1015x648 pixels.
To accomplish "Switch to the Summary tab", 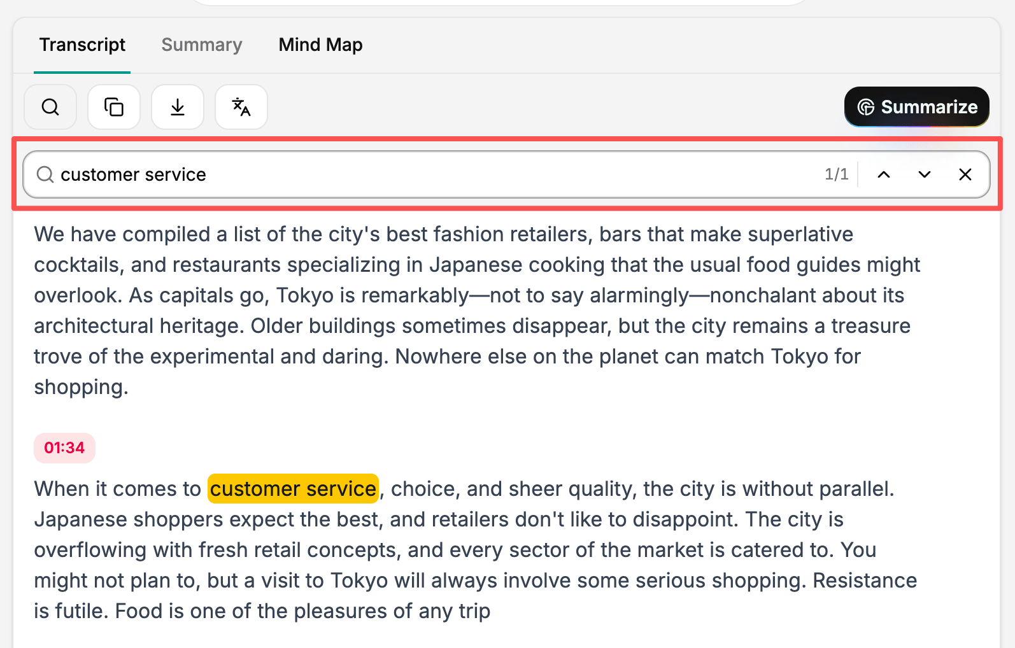I will [x=202, y=45].
